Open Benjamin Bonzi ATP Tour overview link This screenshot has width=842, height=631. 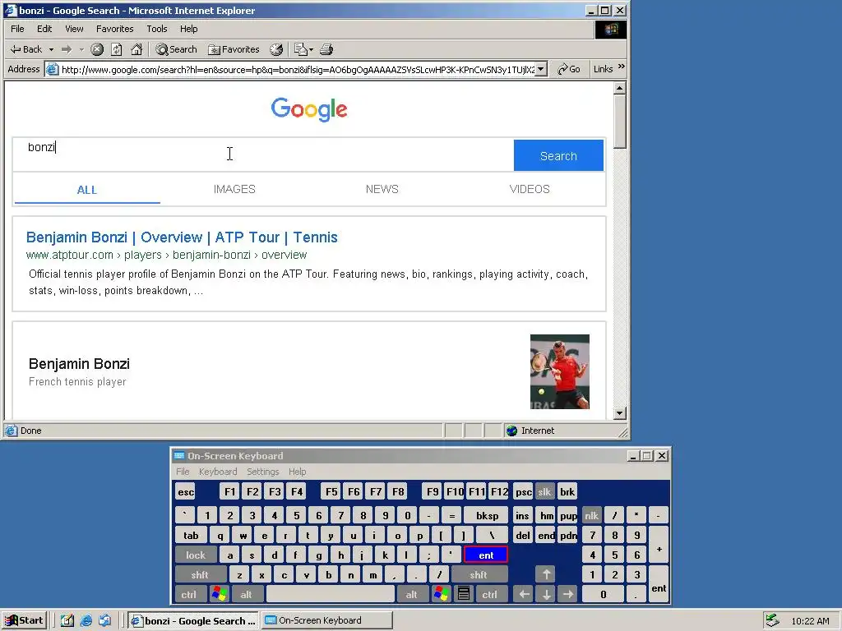[182, 237]
